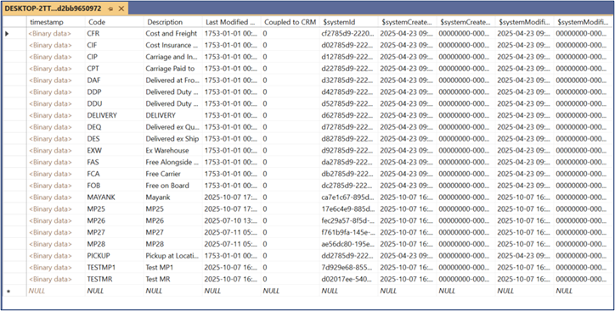Click the TESTMR code cell

[x=115, y=280]
